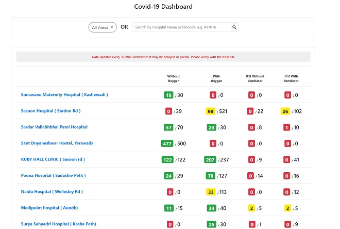Click the green 477 badge for Sant Dnyaneshwar
The image size is (340, 229).
[x=167, y=143]
